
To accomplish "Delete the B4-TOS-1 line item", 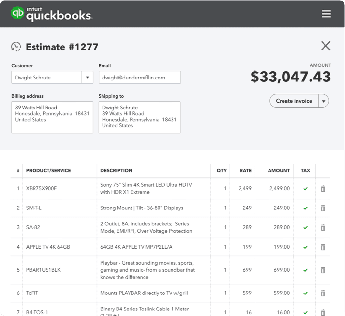I will tap(323, 312).
